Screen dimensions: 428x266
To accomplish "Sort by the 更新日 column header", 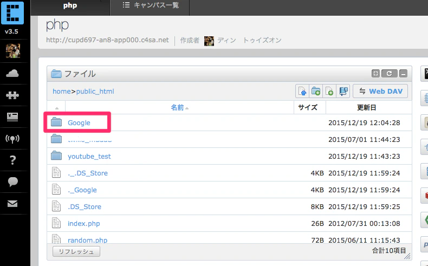I will tap(366, 107).
